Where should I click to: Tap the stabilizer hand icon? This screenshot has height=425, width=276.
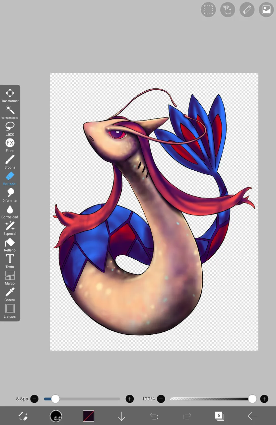click(x=228, y=10)
